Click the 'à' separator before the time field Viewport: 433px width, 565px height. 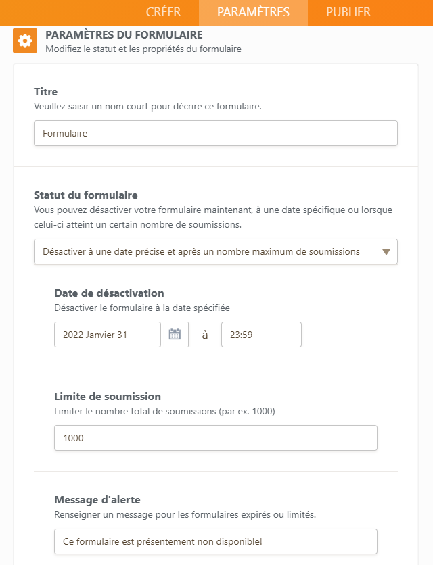[205, 335]
